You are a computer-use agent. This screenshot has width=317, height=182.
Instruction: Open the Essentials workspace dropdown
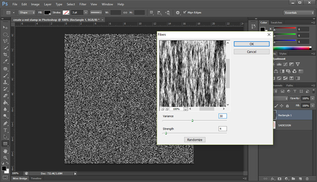click(x=299, y=13)
